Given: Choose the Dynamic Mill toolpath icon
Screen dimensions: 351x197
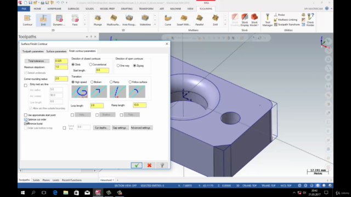Looking at the screenshot, I should coord(59,20).
